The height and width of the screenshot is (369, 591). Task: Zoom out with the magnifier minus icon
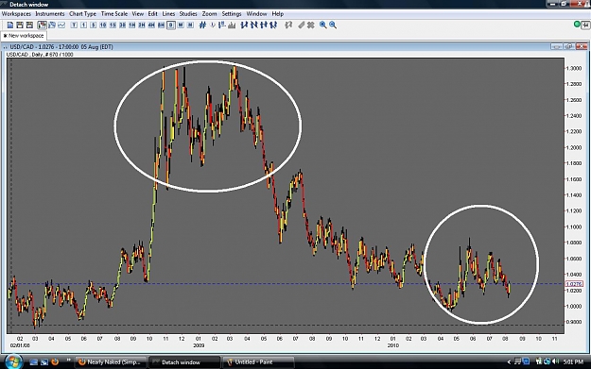[333, 25]
